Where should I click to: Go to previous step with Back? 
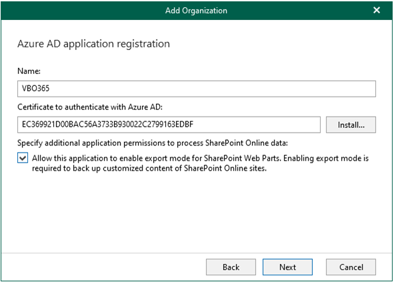click(231, 267)
